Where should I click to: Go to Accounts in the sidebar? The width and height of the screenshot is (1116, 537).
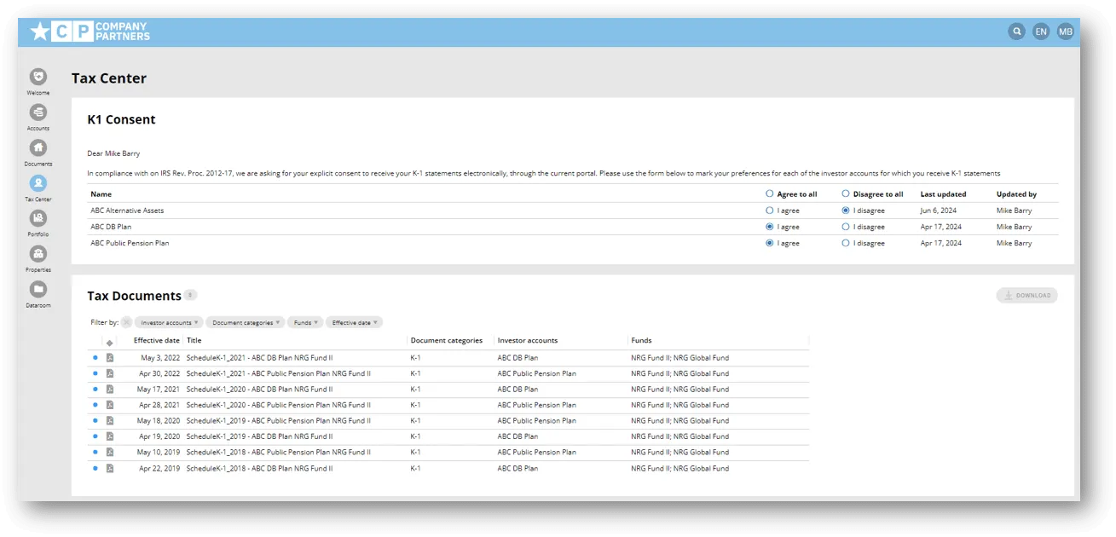point(38,113)
